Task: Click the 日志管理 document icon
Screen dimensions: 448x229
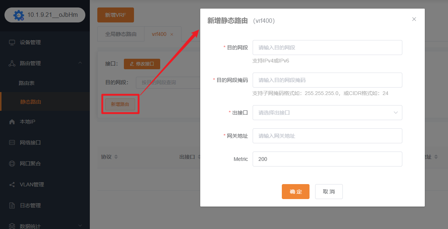Action: (12, 205)
